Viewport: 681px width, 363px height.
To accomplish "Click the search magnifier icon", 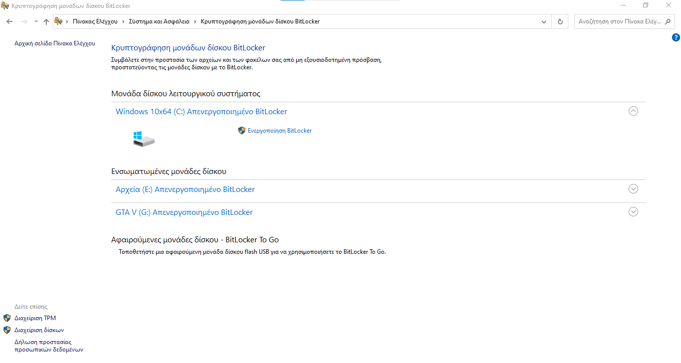I will (x=668, y=21).
